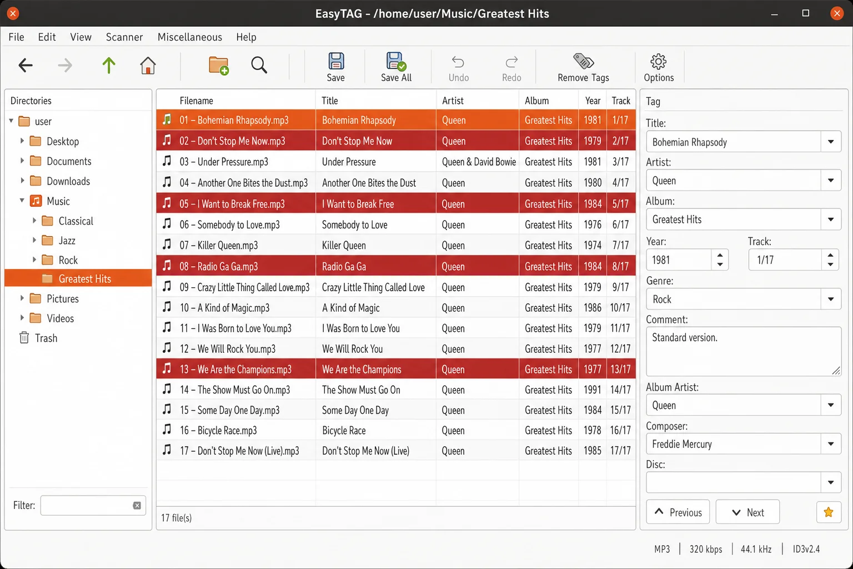
Task: Click the orange Music folder icon
Action: (36, 201)
